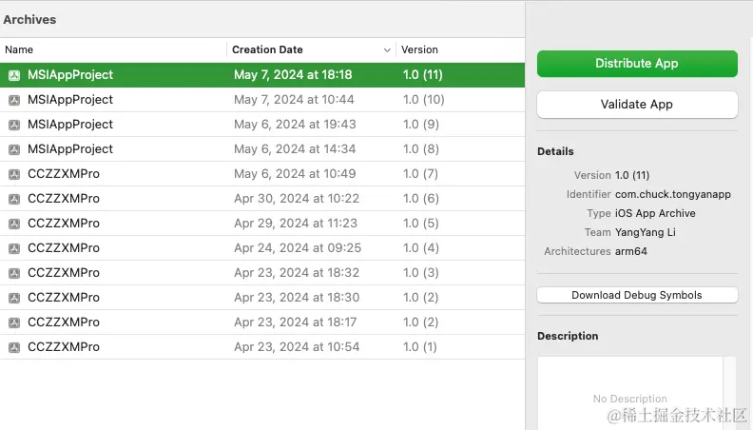Click archive icon of CCZZXMPro version 1.0 (1)
This screenshot has height=430, width=753.
pyautogui.click(x=14, y=347)
